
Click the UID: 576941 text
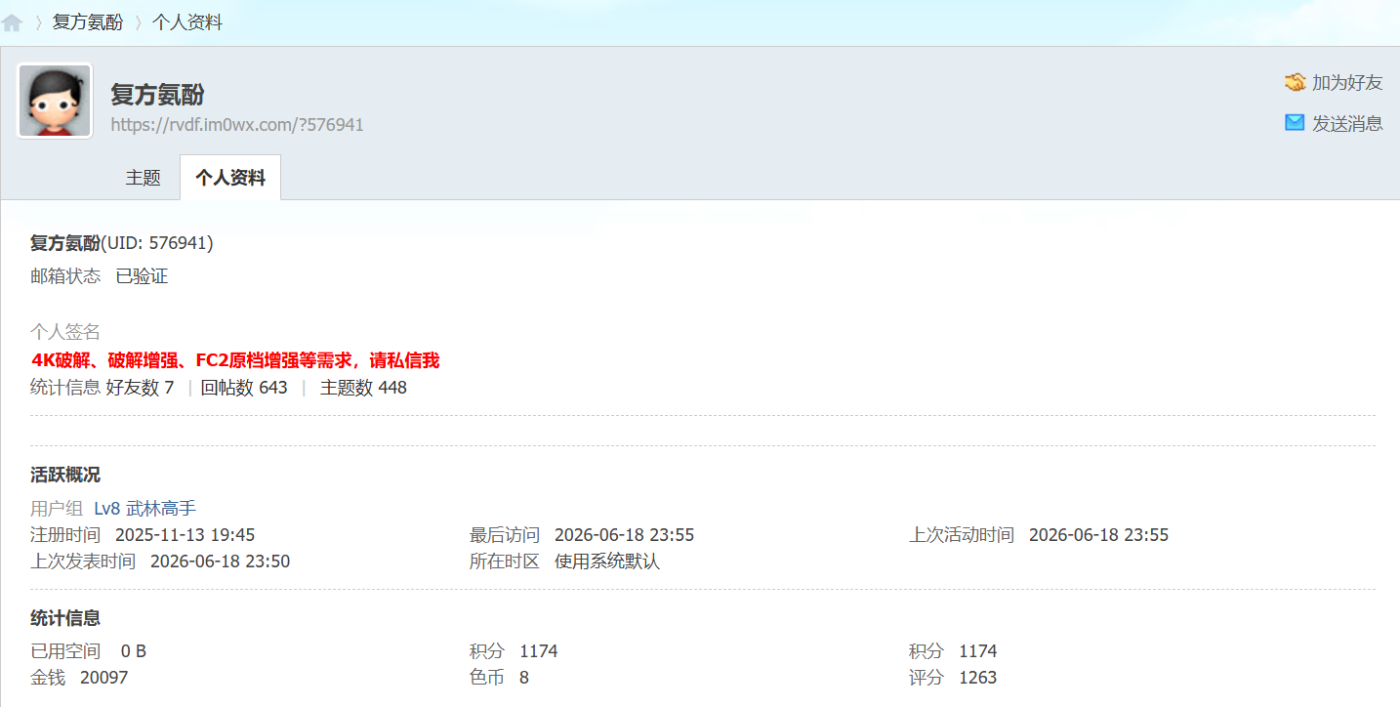pos(157,243)
